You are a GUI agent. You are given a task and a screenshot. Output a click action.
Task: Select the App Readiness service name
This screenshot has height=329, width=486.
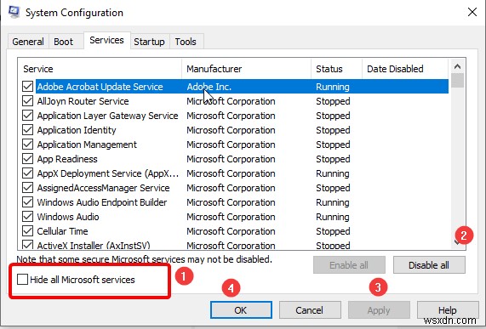pyautogui.click(x=67, y=159)
